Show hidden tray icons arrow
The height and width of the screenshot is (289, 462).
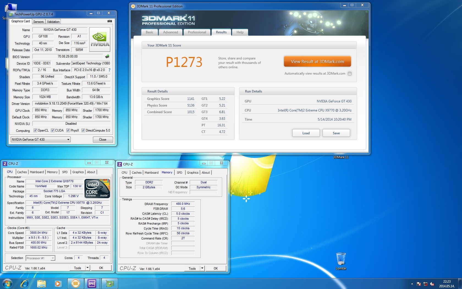(x=412, y=284)
